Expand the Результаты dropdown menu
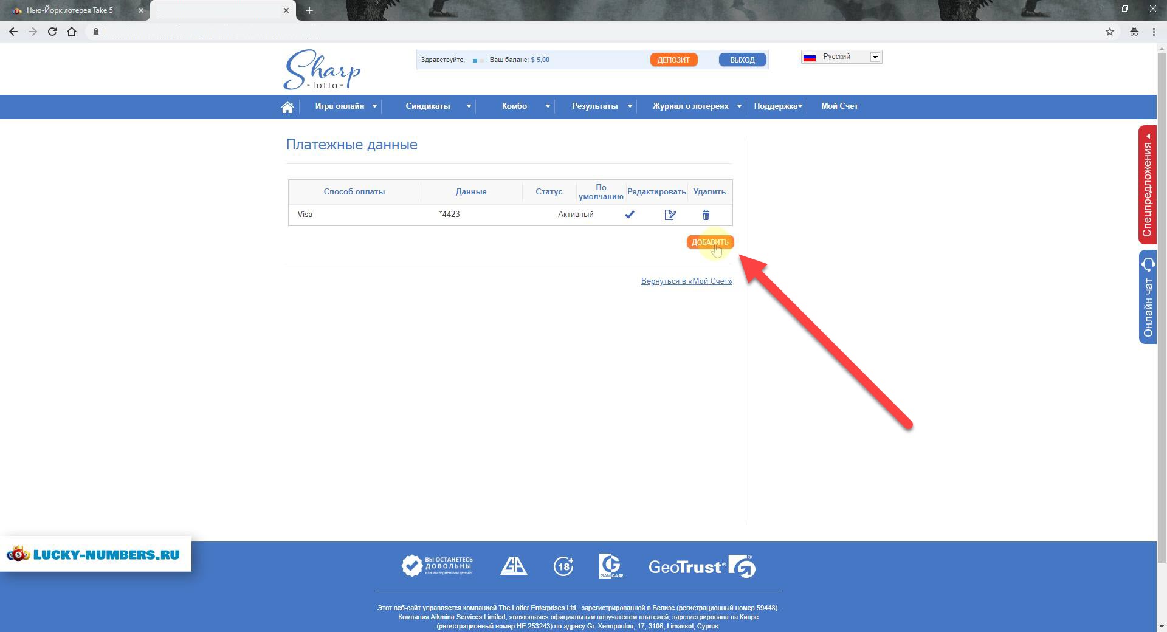 coord(601,106)
